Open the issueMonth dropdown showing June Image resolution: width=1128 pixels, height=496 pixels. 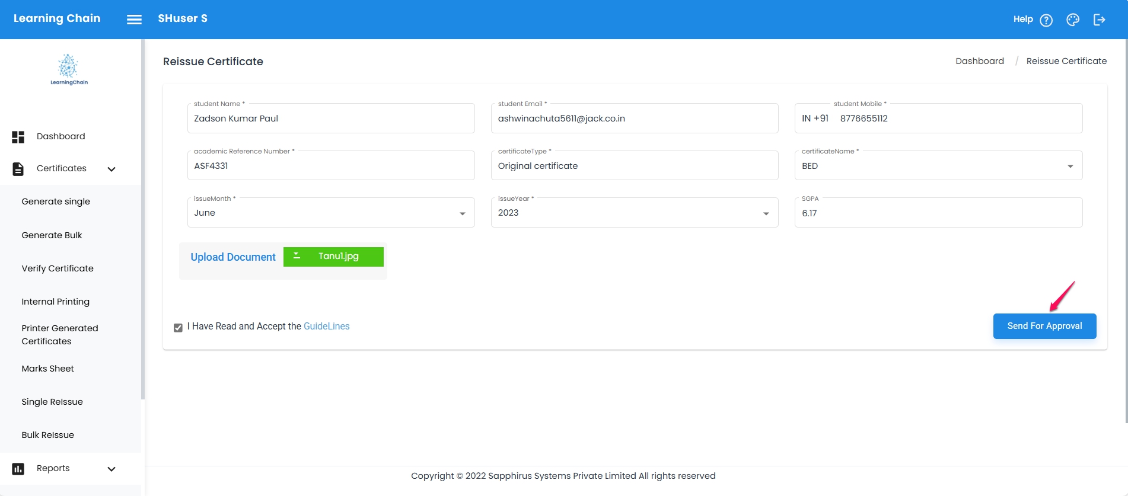(x=330, y=213)
